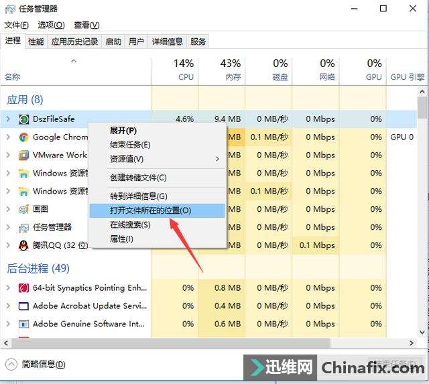This screenshot has height=384, width=429.
Task: Click the 4.6% CPU value for DszFileSafe
Action: click(x=185, y=119)
